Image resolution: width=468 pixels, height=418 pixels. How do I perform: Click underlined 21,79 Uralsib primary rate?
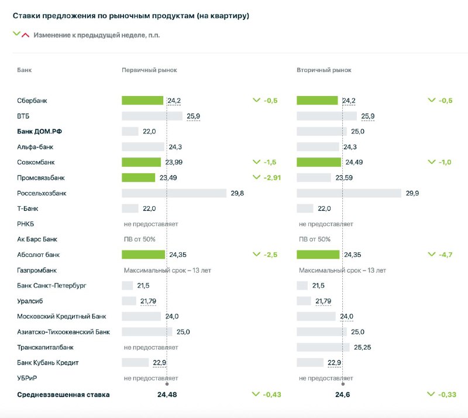pyautogui.click(x=149, y=301)
